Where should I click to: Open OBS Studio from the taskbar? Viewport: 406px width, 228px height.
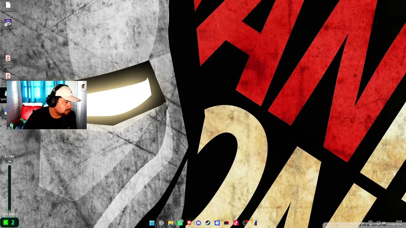pos(245,223)
